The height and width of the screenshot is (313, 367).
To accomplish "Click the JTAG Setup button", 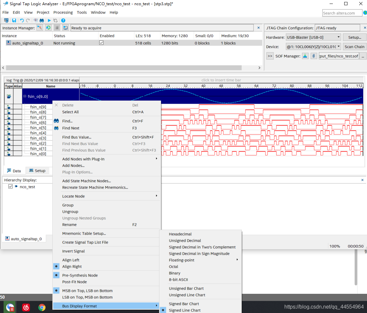I will coord(355,37).
